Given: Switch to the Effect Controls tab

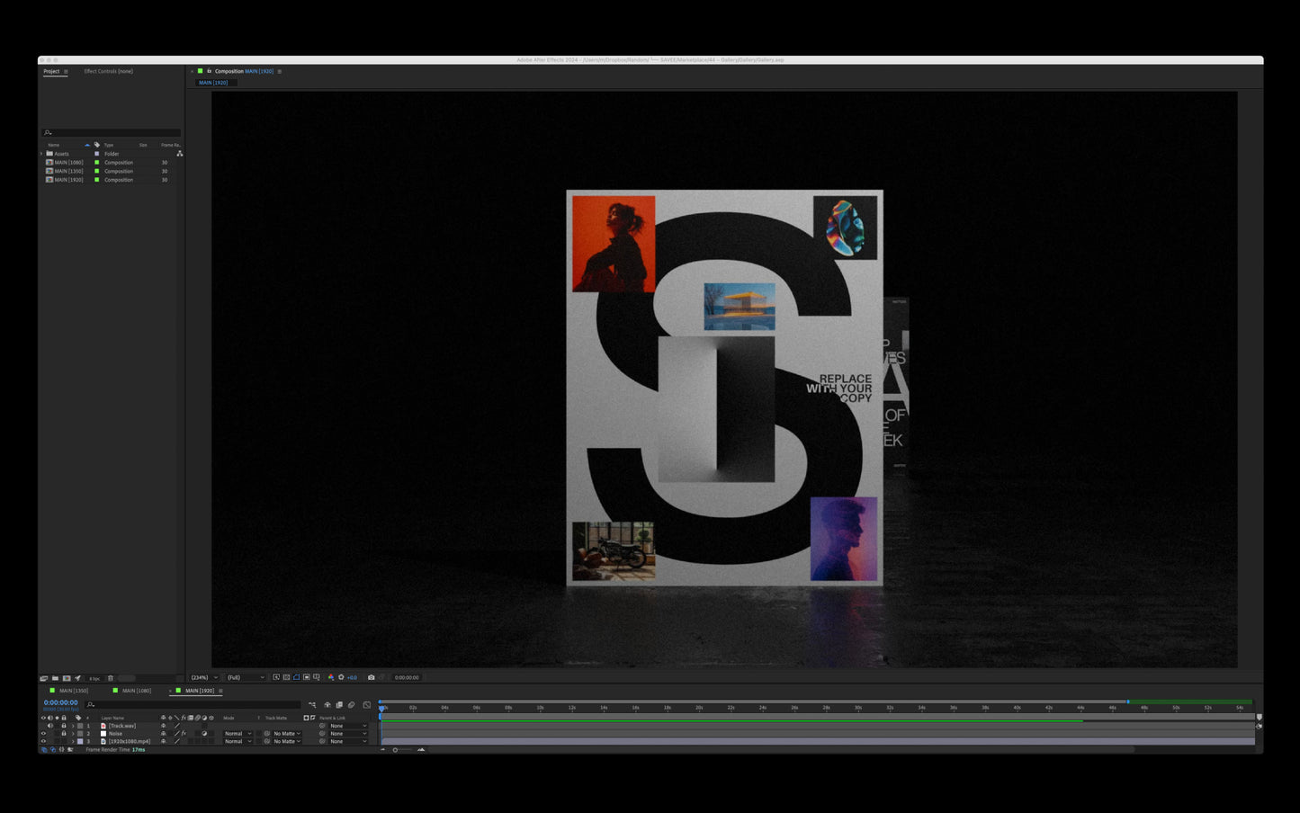Looking at the screenshot, I should click(x=108, y=71).
